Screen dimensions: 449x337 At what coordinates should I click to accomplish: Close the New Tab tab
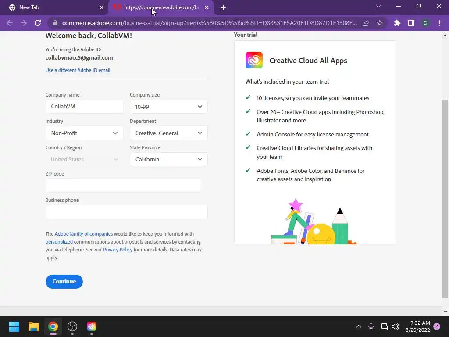click(x=102, y=7)
